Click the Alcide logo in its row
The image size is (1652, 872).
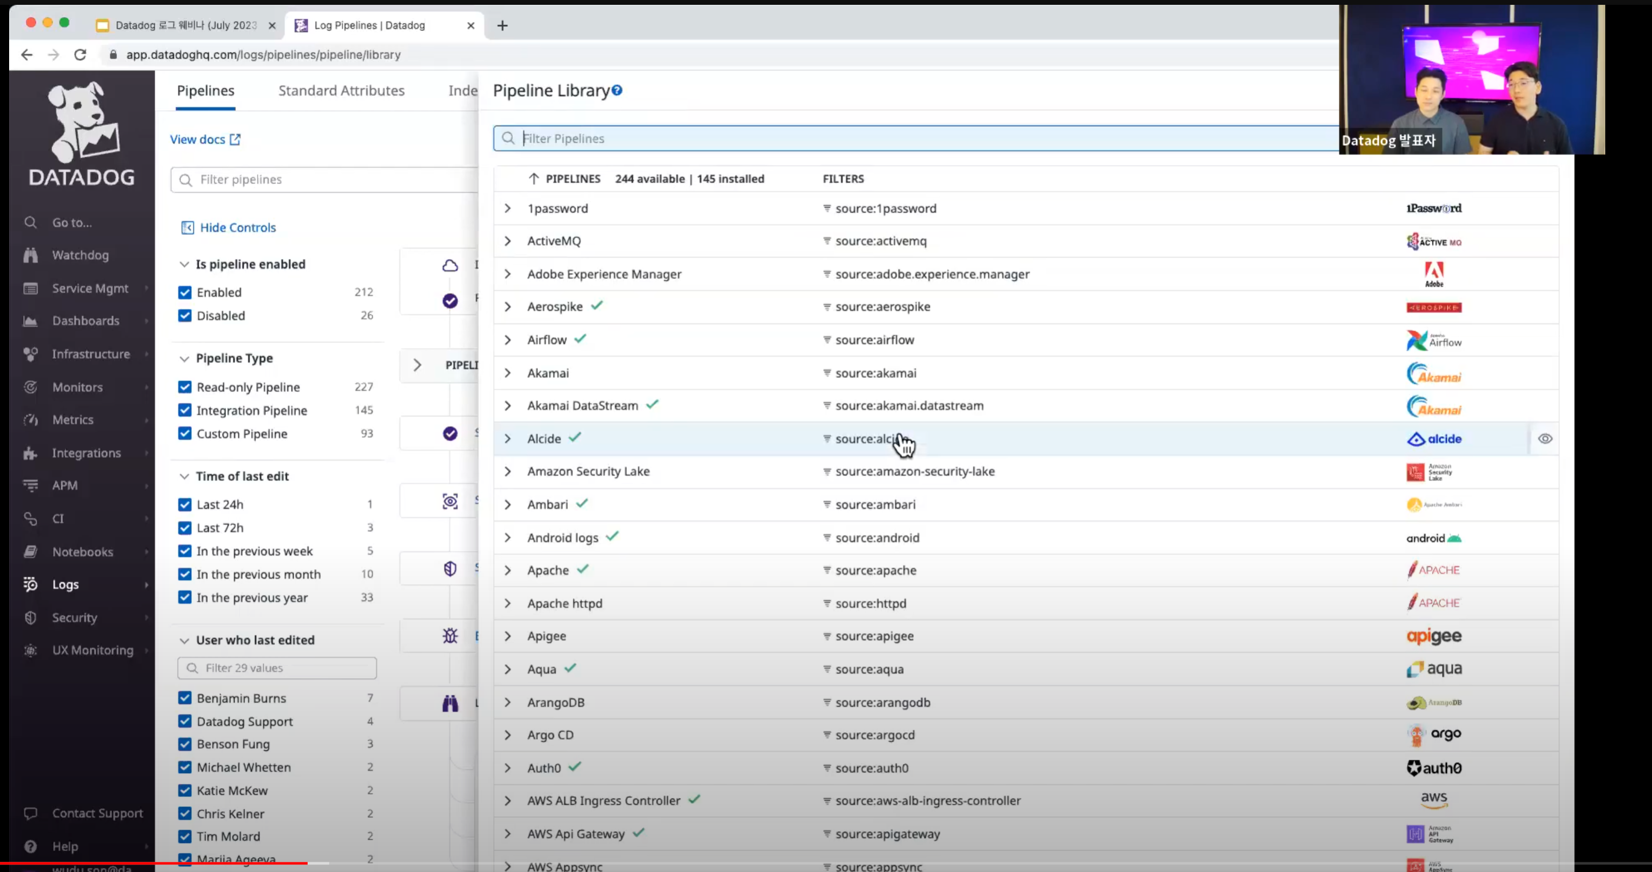point(1434,439)
